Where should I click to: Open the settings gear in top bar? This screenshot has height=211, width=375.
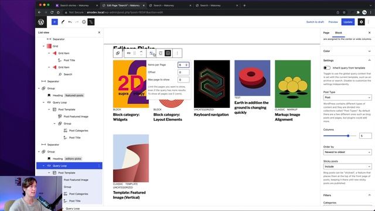click(x=361, y=22)
